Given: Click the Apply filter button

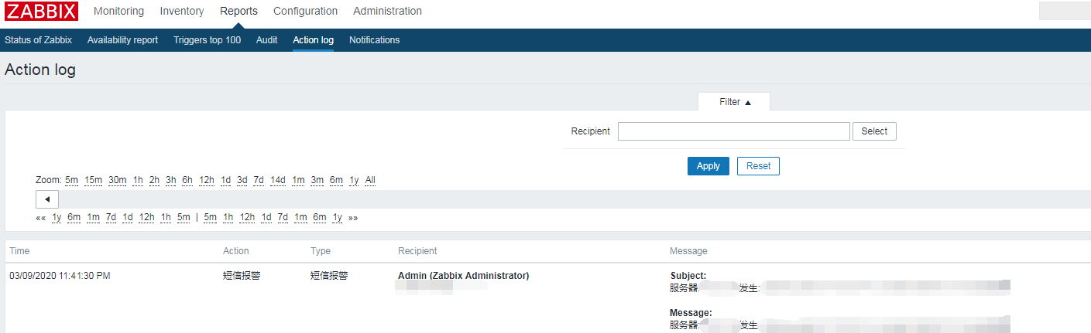Looking at the screenshot, I should tap(708, 166).
